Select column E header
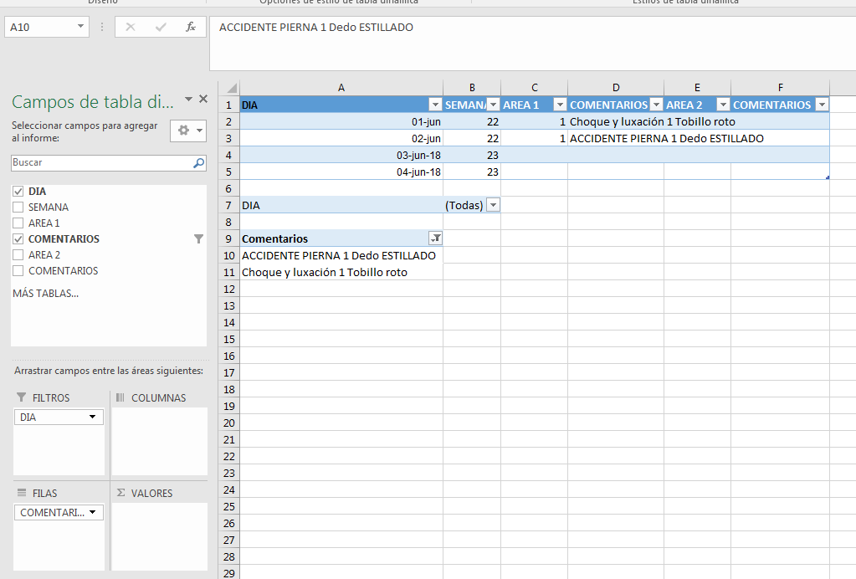The height and width of the screenshot is (579, 856). click(697, 88)
